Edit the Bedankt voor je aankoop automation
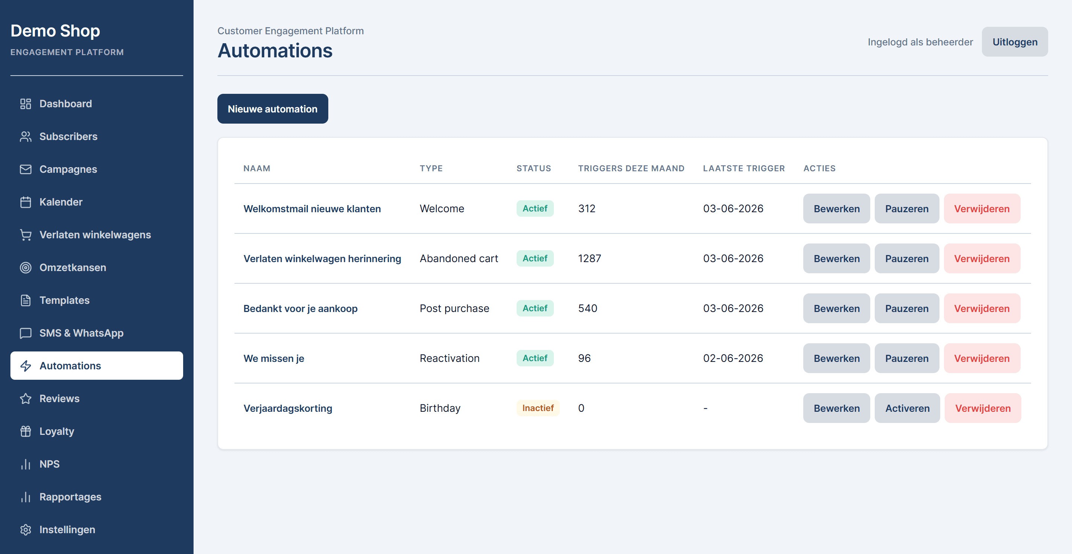Screen dimensions: 1072x554 pyautogui.click(x=836, y=308)
